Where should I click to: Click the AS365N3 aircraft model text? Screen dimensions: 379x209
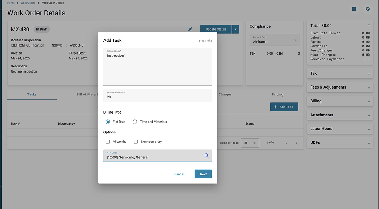coord(77,45)
